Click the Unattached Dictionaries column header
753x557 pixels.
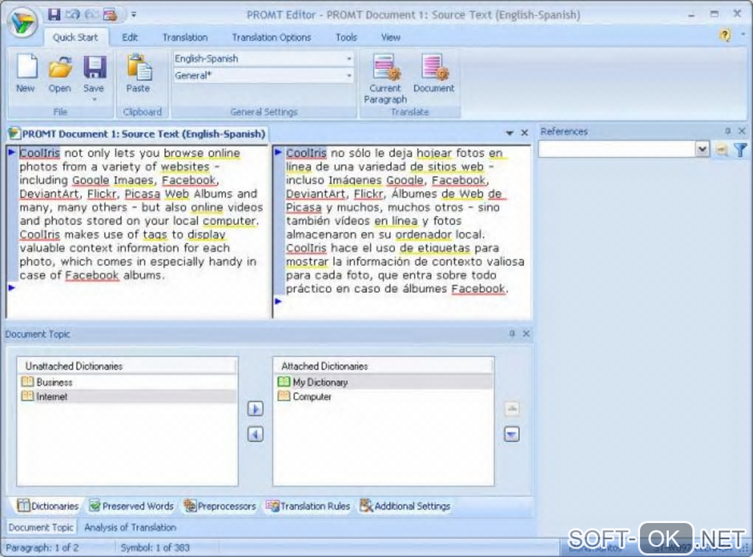click(x=127, y=366)
